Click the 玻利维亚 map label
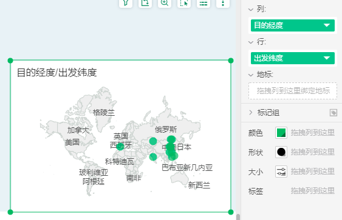This screenshot has height=220, width=342. tap(94, 173)
